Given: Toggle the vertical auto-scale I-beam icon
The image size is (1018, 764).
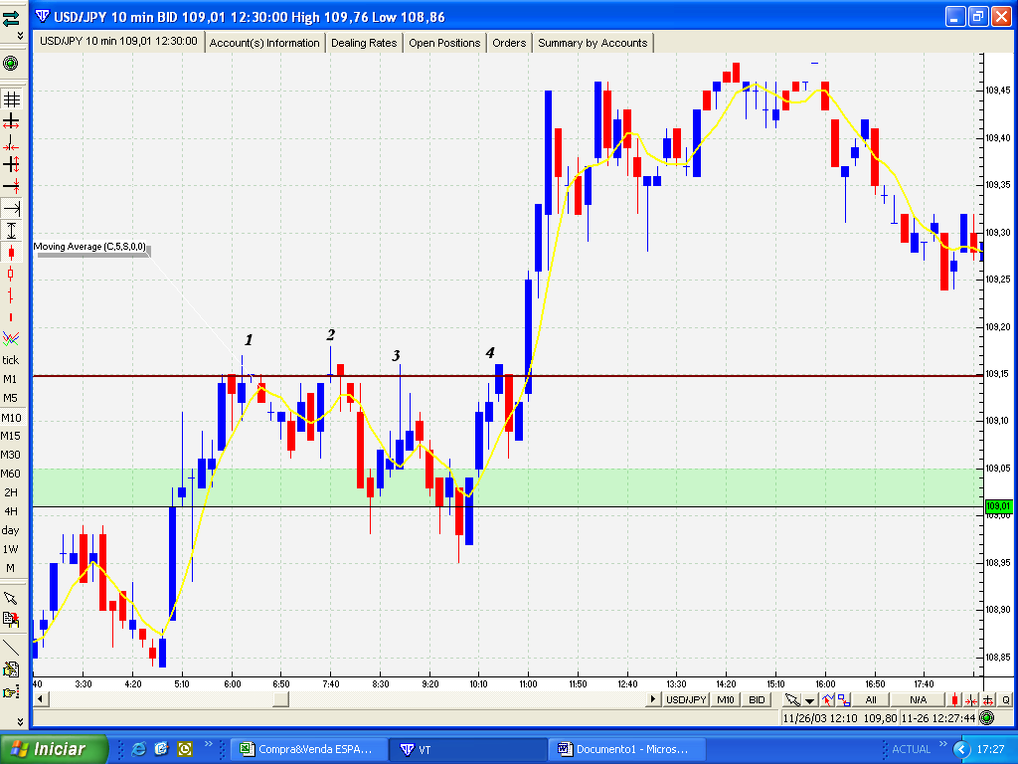Looking at the screenshot, I should pyautogui.click(x=11, y=230).
